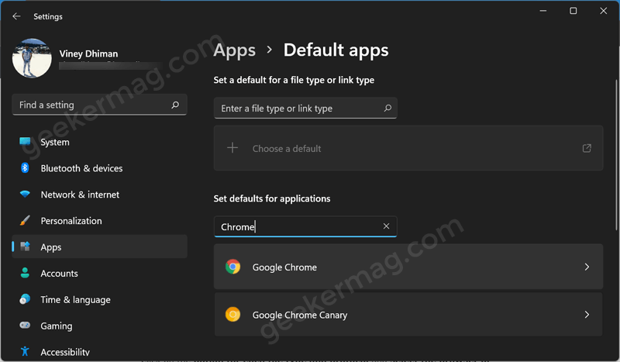Click the globe clock icon for Time & language
This screenshot has width=620, height=362.
point(25,299)
